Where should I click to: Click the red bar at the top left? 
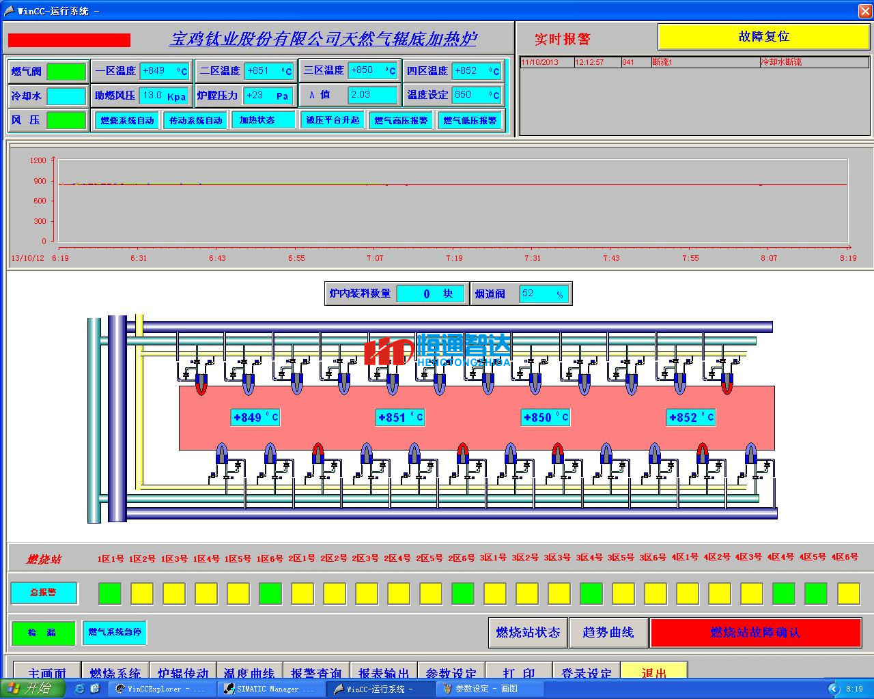[69, 40]
